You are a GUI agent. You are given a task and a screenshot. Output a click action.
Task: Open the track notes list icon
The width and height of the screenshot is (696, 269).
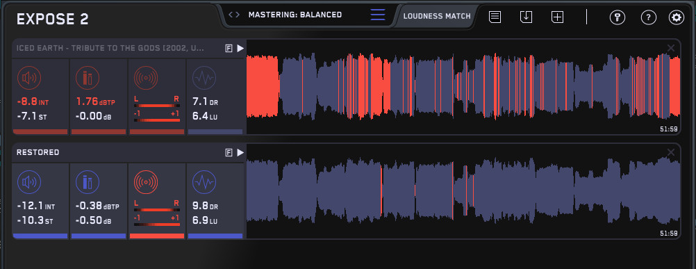point(495,17)
